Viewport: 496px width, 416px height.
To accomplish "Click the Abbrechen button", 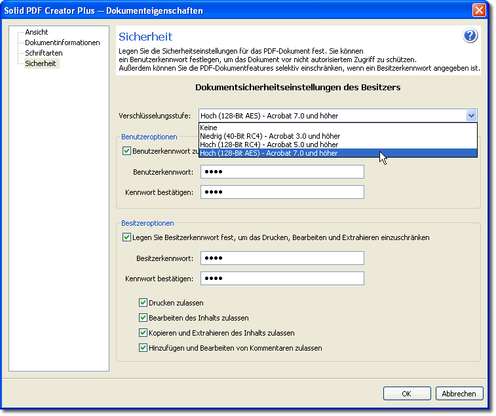I will (x=459, y=394).
